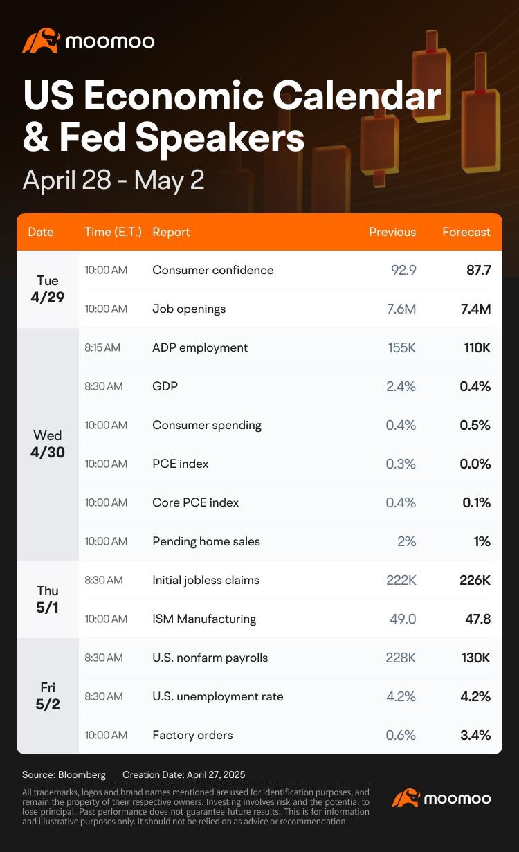Viewport: 519px width, 852px height.
Task: Click the ISM Manufacturing report
Action: pyautogui.click(x=204, y=619)
